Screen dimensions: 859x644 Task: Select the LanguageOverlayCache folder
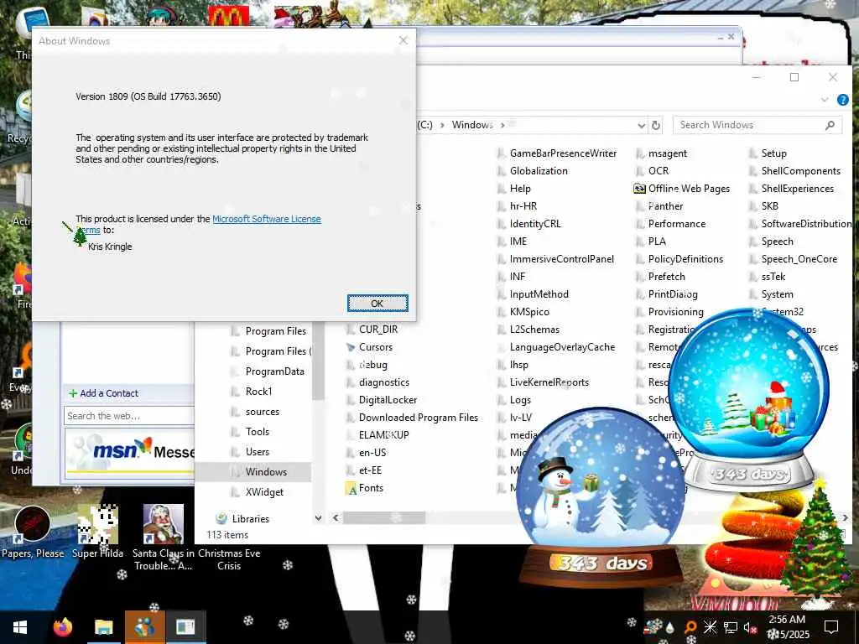(x=562, y=347)
